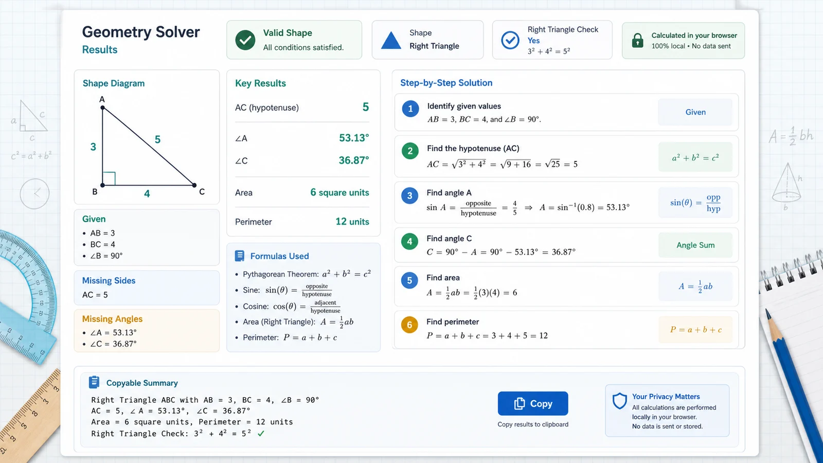Click vertex A point in the diagram
The height and width of the screenshot is (463, 823).
tap(102, 108)
